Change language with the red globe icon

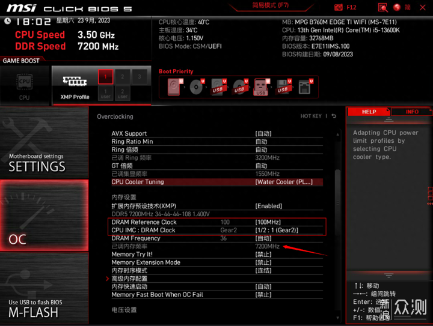click(x=397, y=7)
